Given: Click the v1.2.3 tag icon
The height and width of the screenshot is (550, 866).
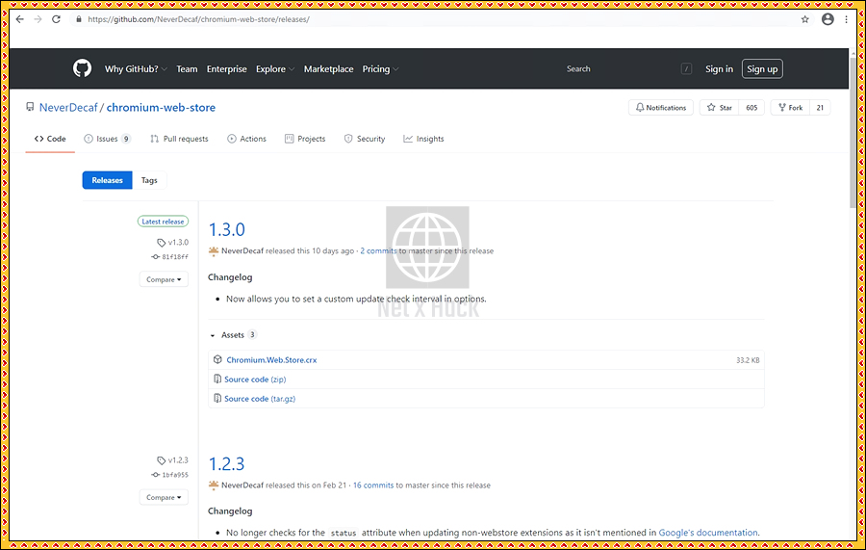Looking at the screenshot, I should tap(162, 460).
